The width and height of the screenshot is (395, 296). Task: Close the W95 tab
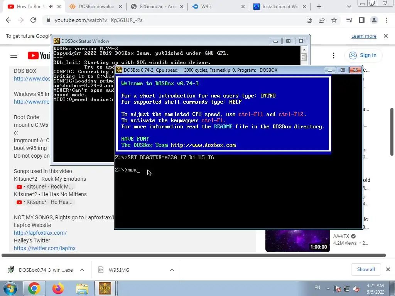(x=243, y=7)
